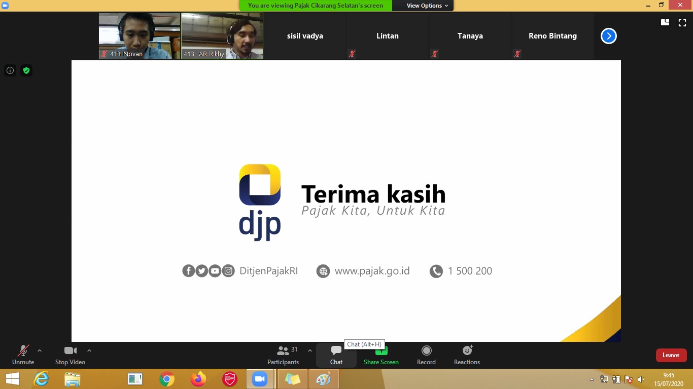The width and height of the screenshot is (693, 389).
Task: Open Google Chrome from the taskbar
Action: click(x=167, y=379)
